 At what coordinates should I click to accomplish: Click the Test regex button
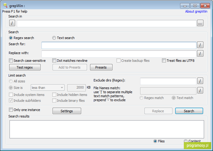click(25, 67)
